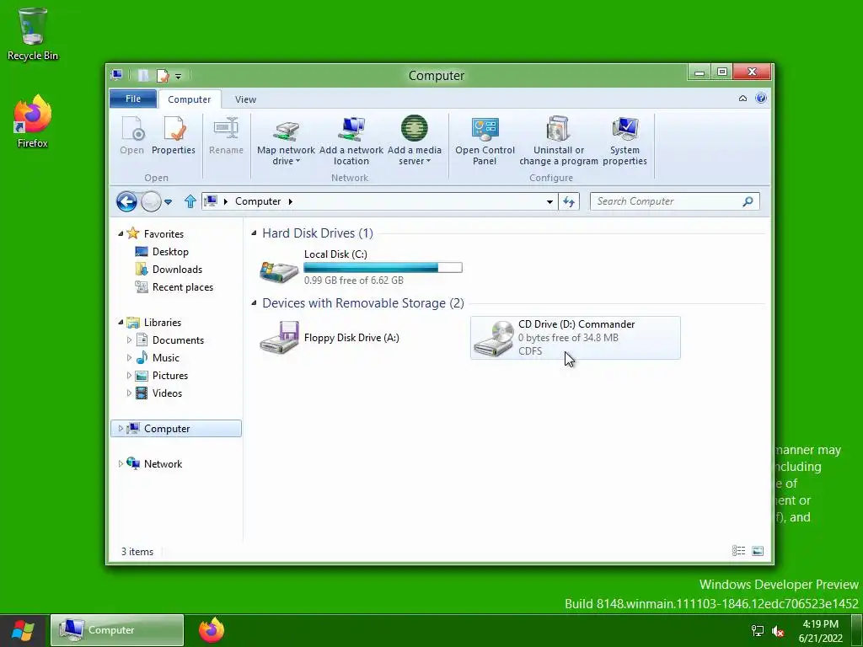
Task: Click the greyed Open ribbon icon
Action: coord(132,130)
